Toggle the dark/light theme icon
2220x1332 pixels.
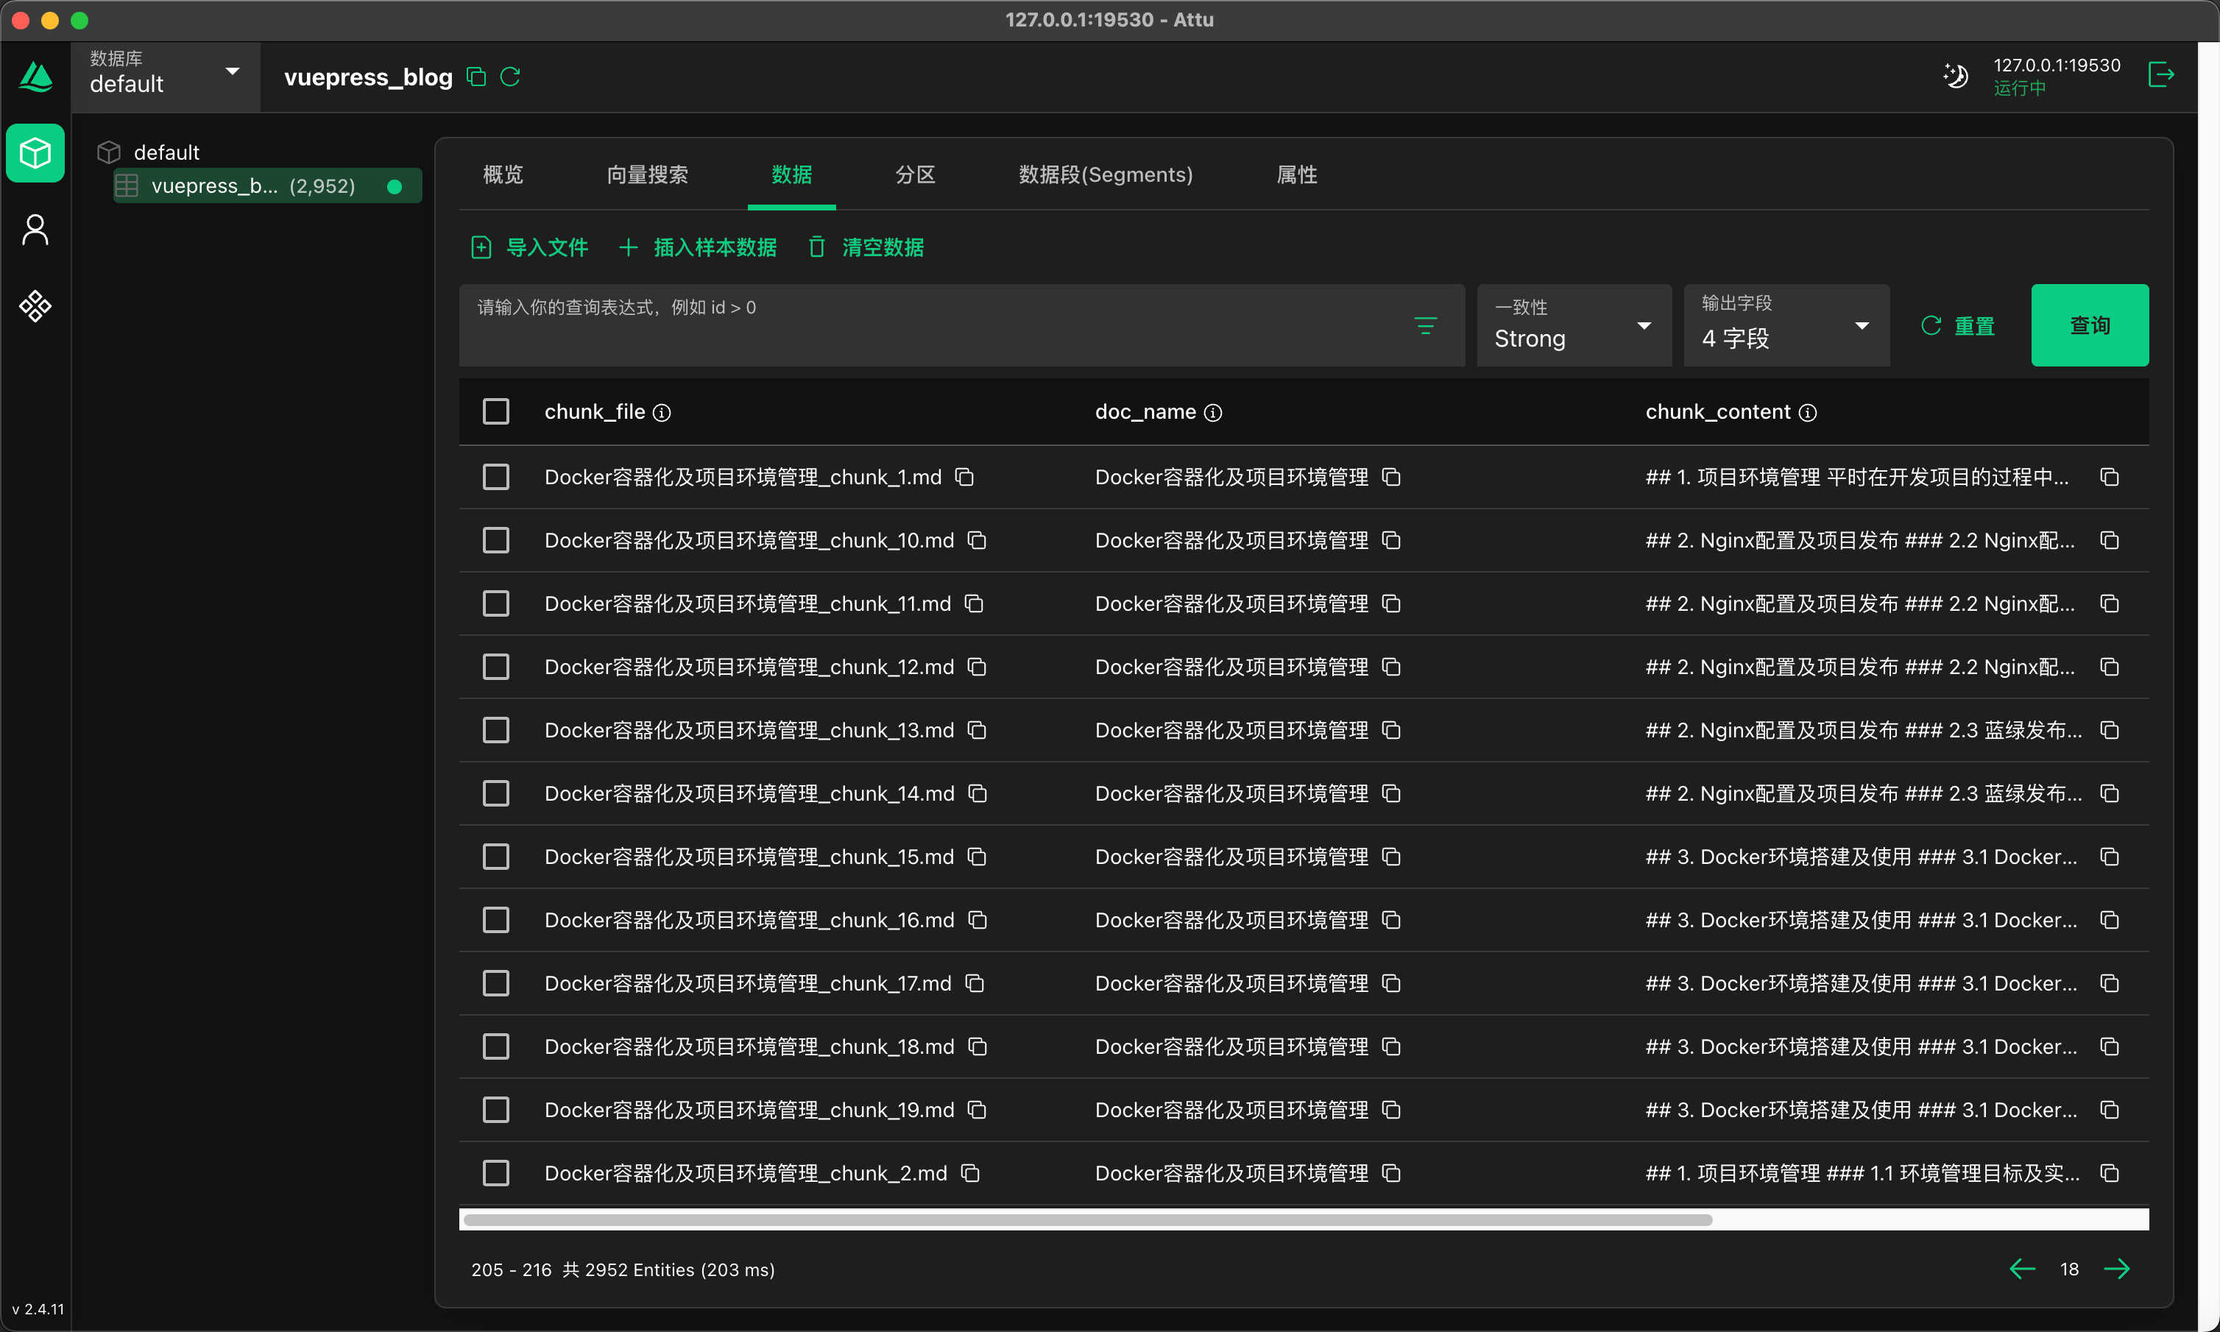(x=1955, y=77)
